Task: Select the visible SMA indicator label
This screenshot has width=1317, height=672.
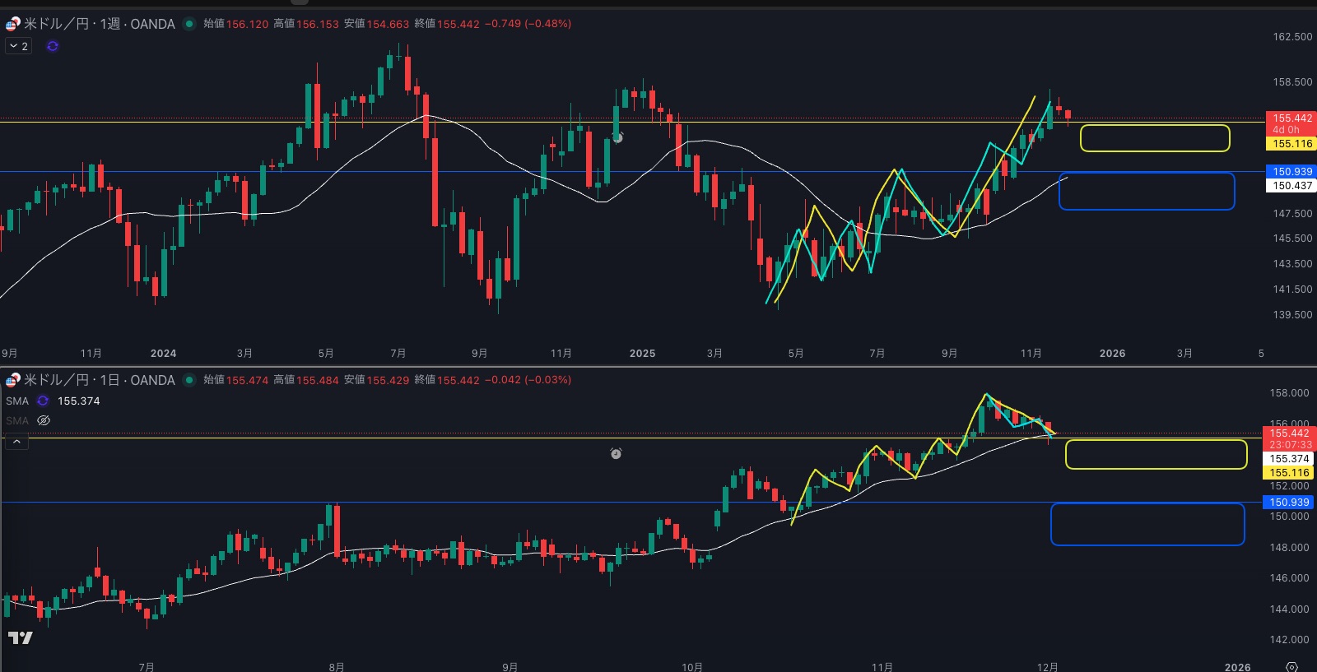Action: coord(17,401)
